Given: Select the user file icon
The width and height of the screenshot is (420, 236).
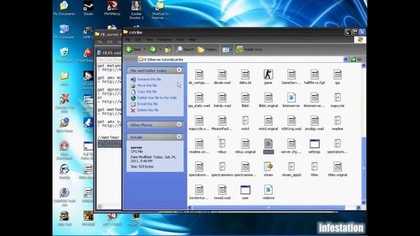Looking at the screenshot, I should [x=245, y=192].
